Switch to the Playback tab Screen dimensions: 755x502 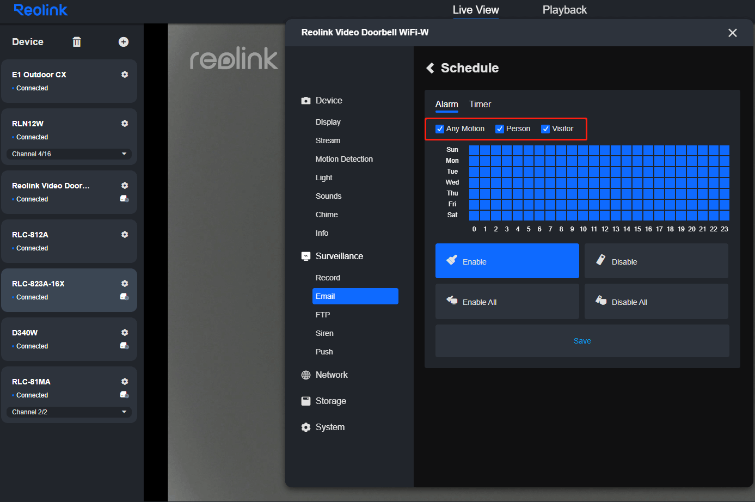(x=564, y=10)
